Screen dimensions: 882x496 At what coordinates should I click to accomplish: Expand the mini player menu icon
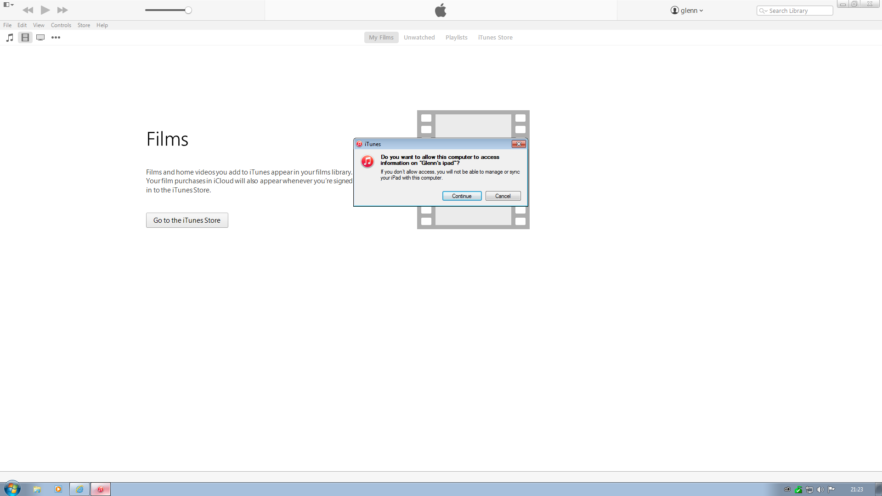(8, 5)
